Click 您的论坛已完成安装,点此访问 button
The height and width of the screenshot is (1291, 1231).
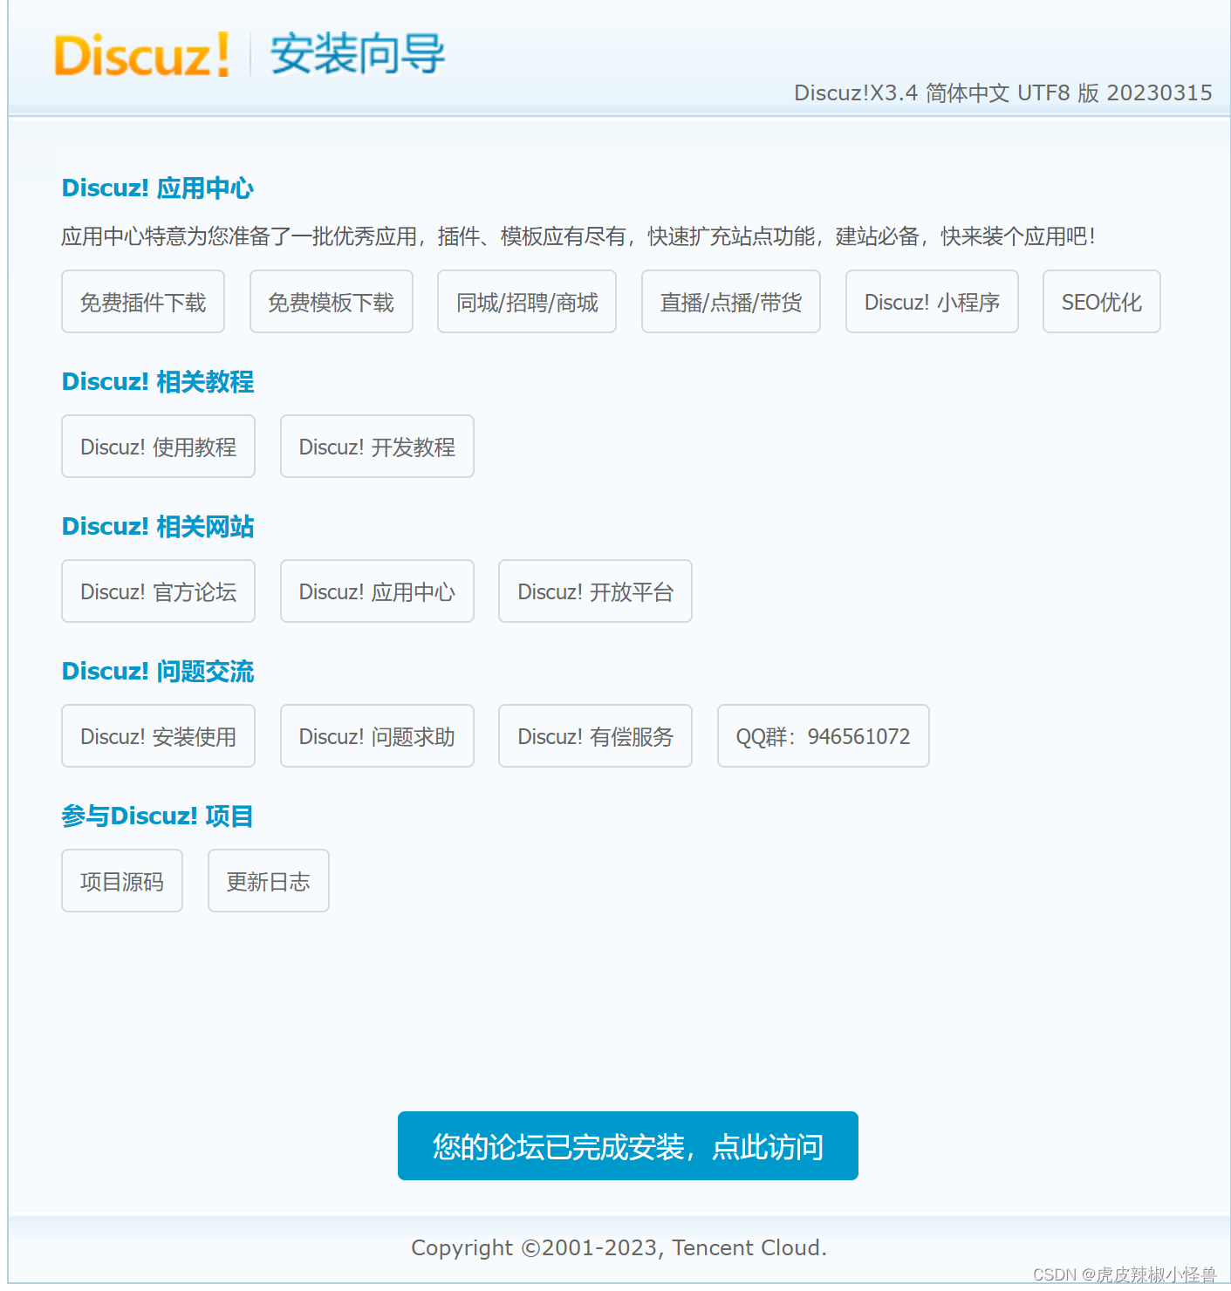pos(628,1146)
